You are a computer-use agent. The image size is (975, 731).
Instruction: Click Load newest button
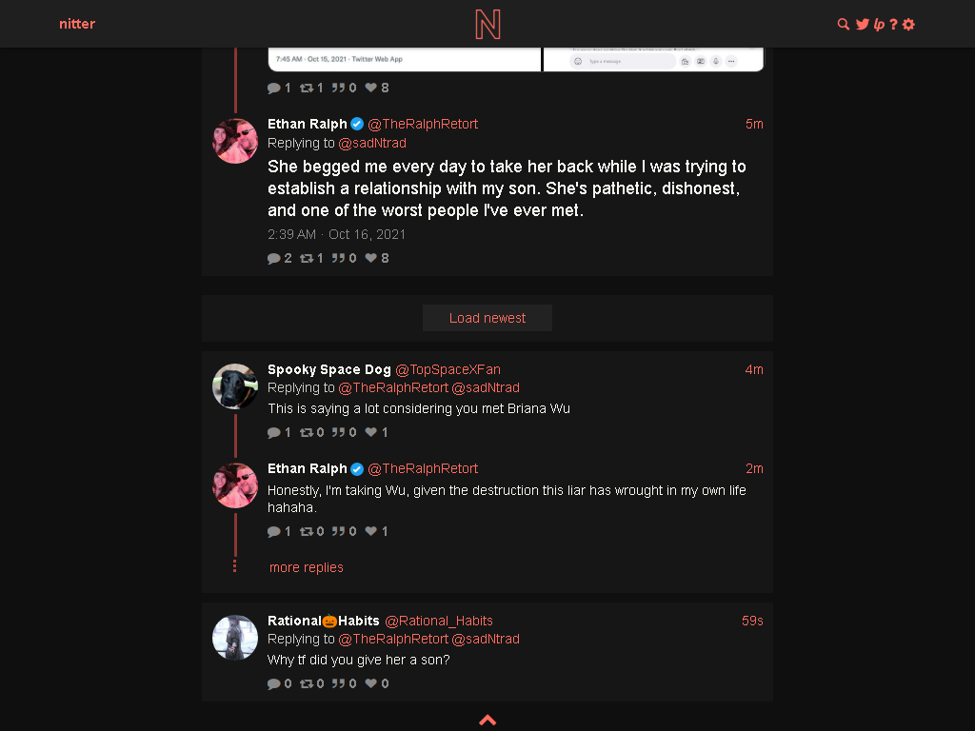(x=487, y=318)
